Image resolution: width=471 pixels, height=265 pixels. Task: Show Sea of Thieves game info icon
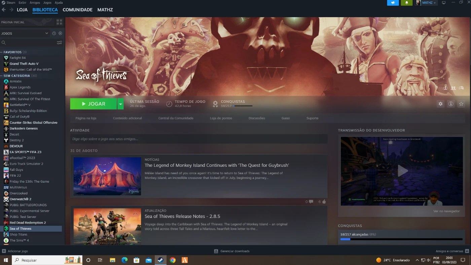tap(451, 104)
